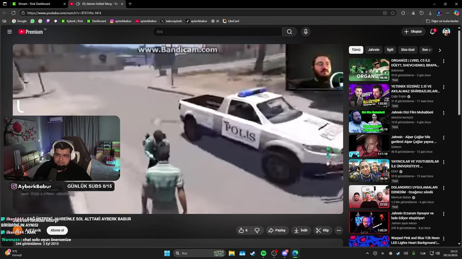The image size is (462, 259).
Task: Click the Paylaş share button
Action: point(277,230)
